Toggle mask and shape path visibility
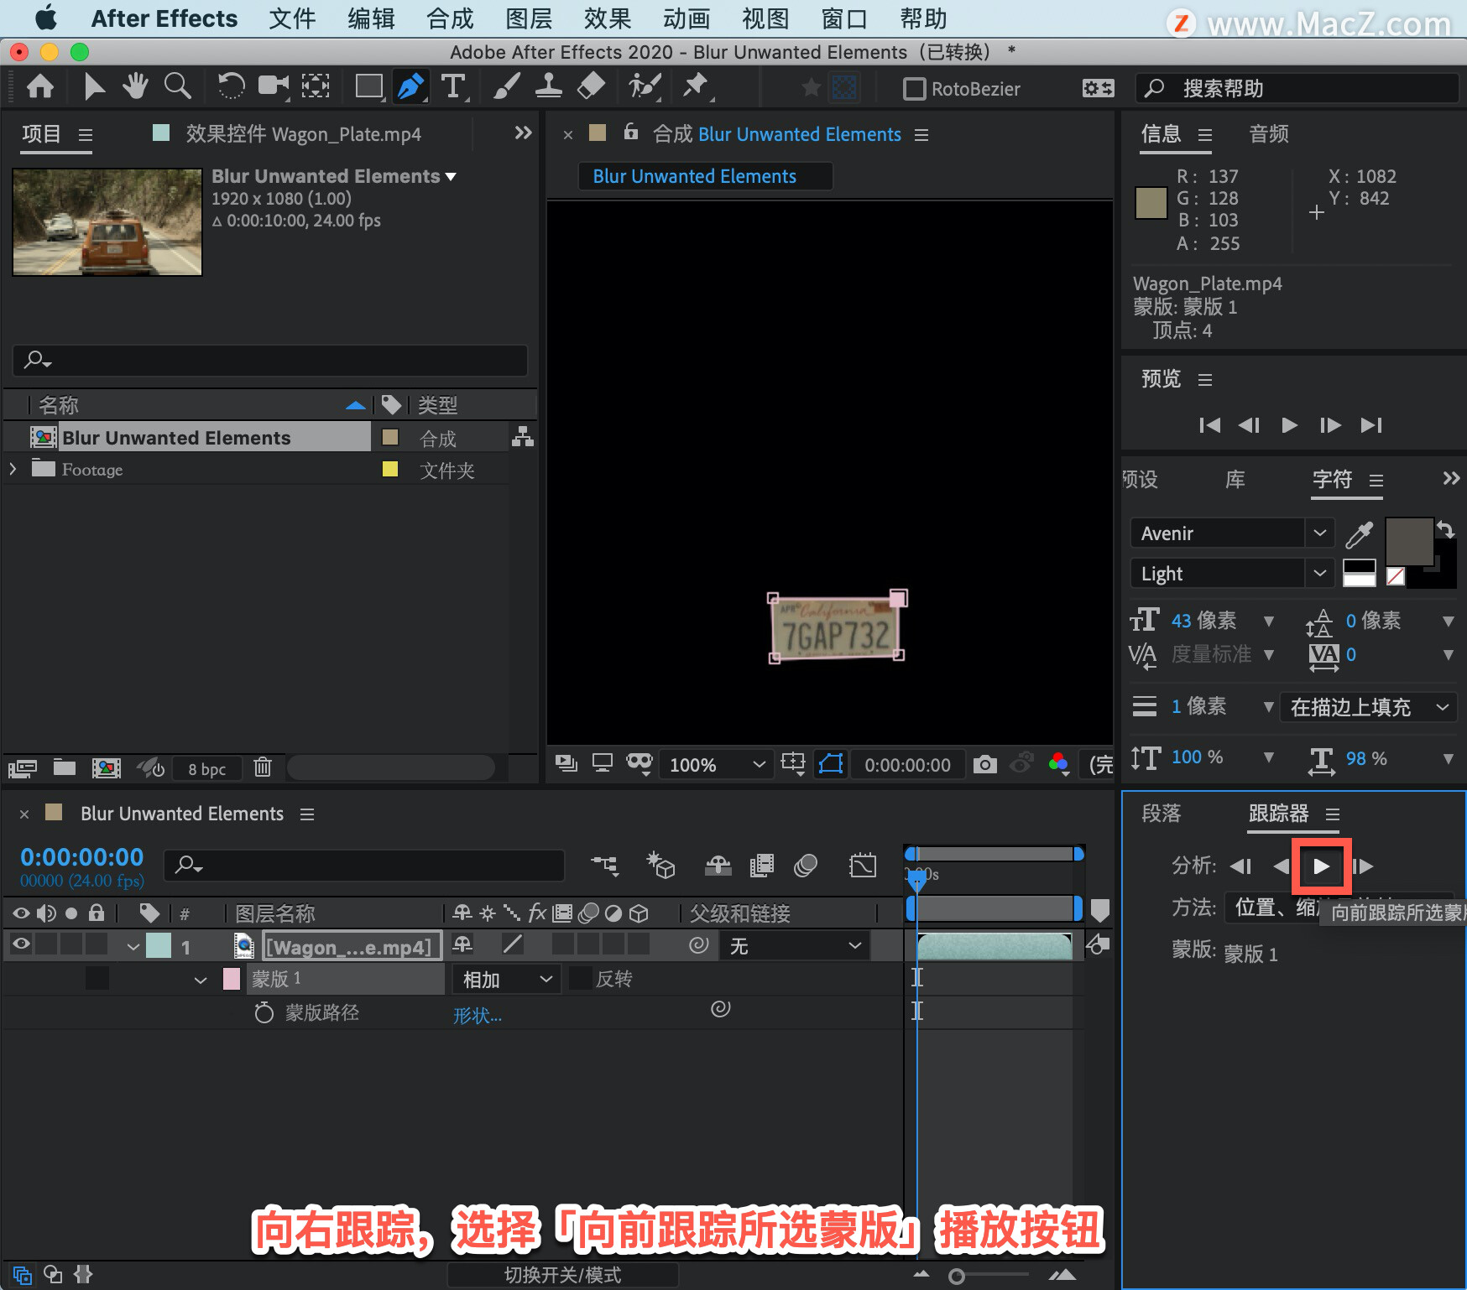Image resolution: width=1467 pixels, height=1290 pixels. [x=831, y=764]
